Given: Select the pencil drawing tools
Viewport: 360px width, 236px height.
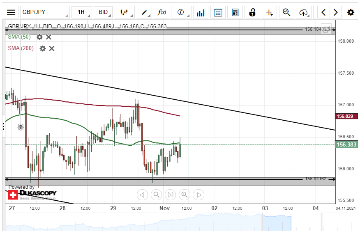Looking at the screenshot, I should (144, 12).
